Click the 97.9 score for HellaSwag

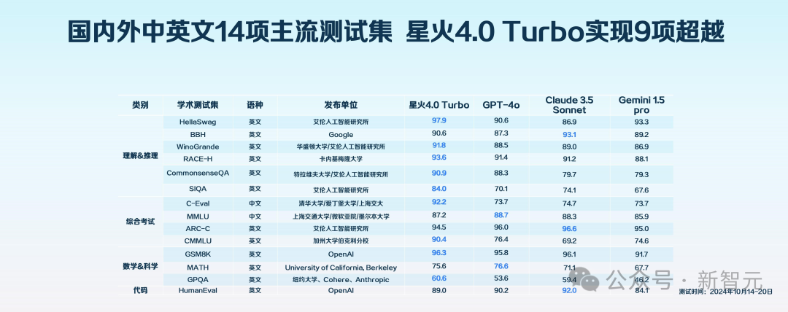tap(439, 120)
